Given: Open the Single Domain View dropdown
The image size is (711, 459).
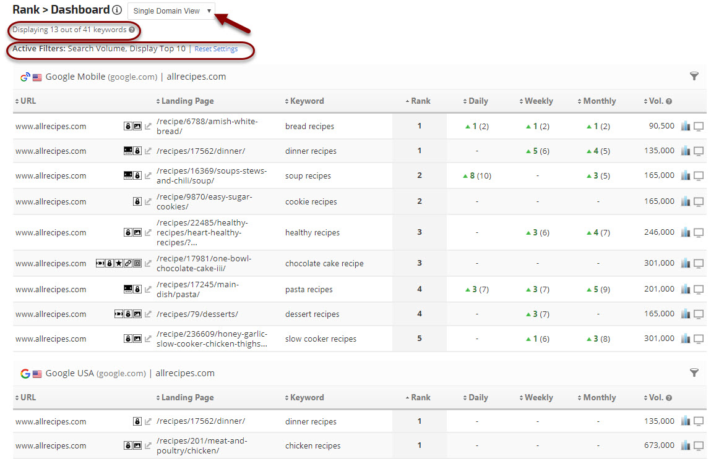Looking at the screenshot, I should pyautogui.click(x=171, y=11).
